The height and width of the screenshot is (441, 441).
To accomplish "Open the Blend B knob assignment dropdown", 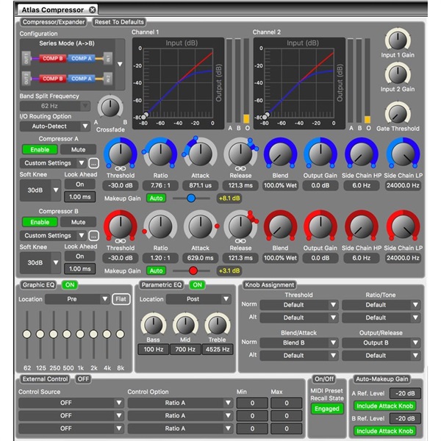I will pos(299,343).
